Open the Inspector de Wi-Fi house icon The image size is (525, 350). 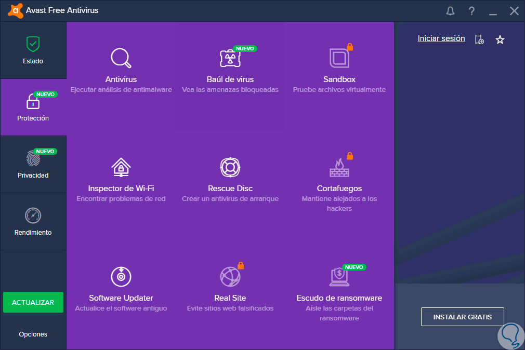pyautogui.click(x=121, y=167)
